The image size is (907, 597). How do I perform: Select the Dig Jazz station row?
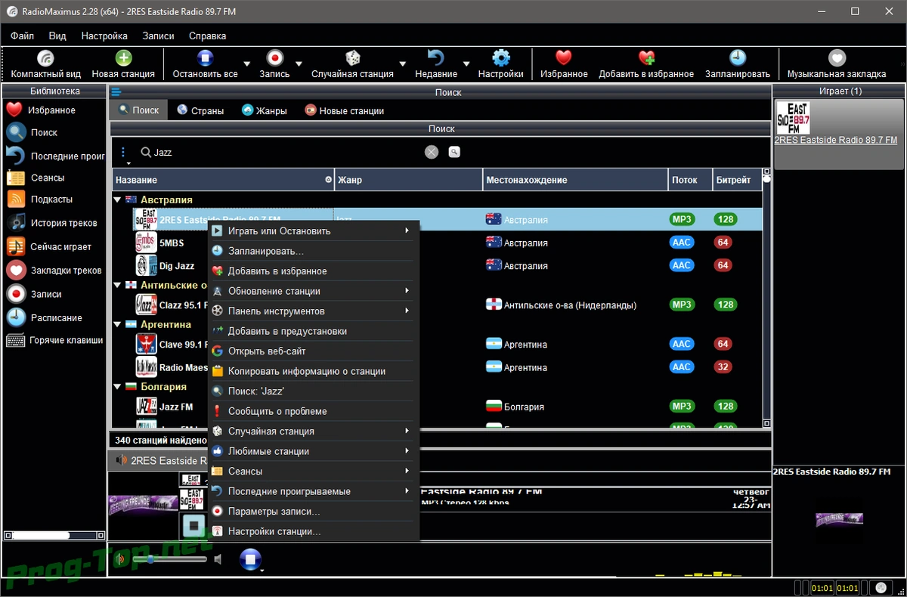(x=437, y=265)
